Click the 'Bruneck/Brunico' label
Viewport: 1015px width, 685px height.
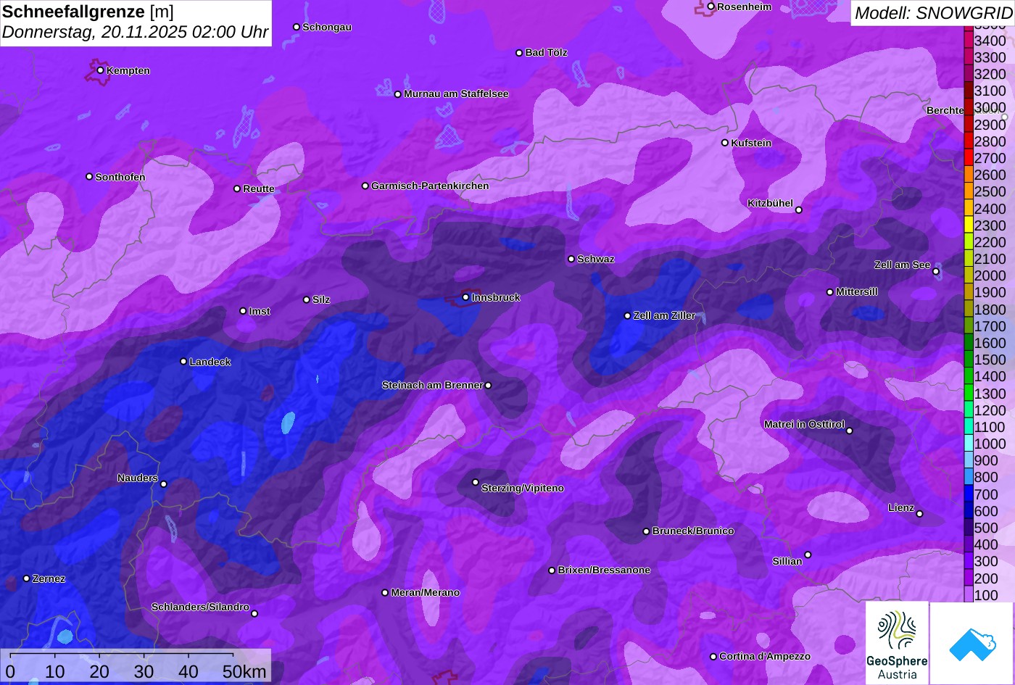pos(693,531)
